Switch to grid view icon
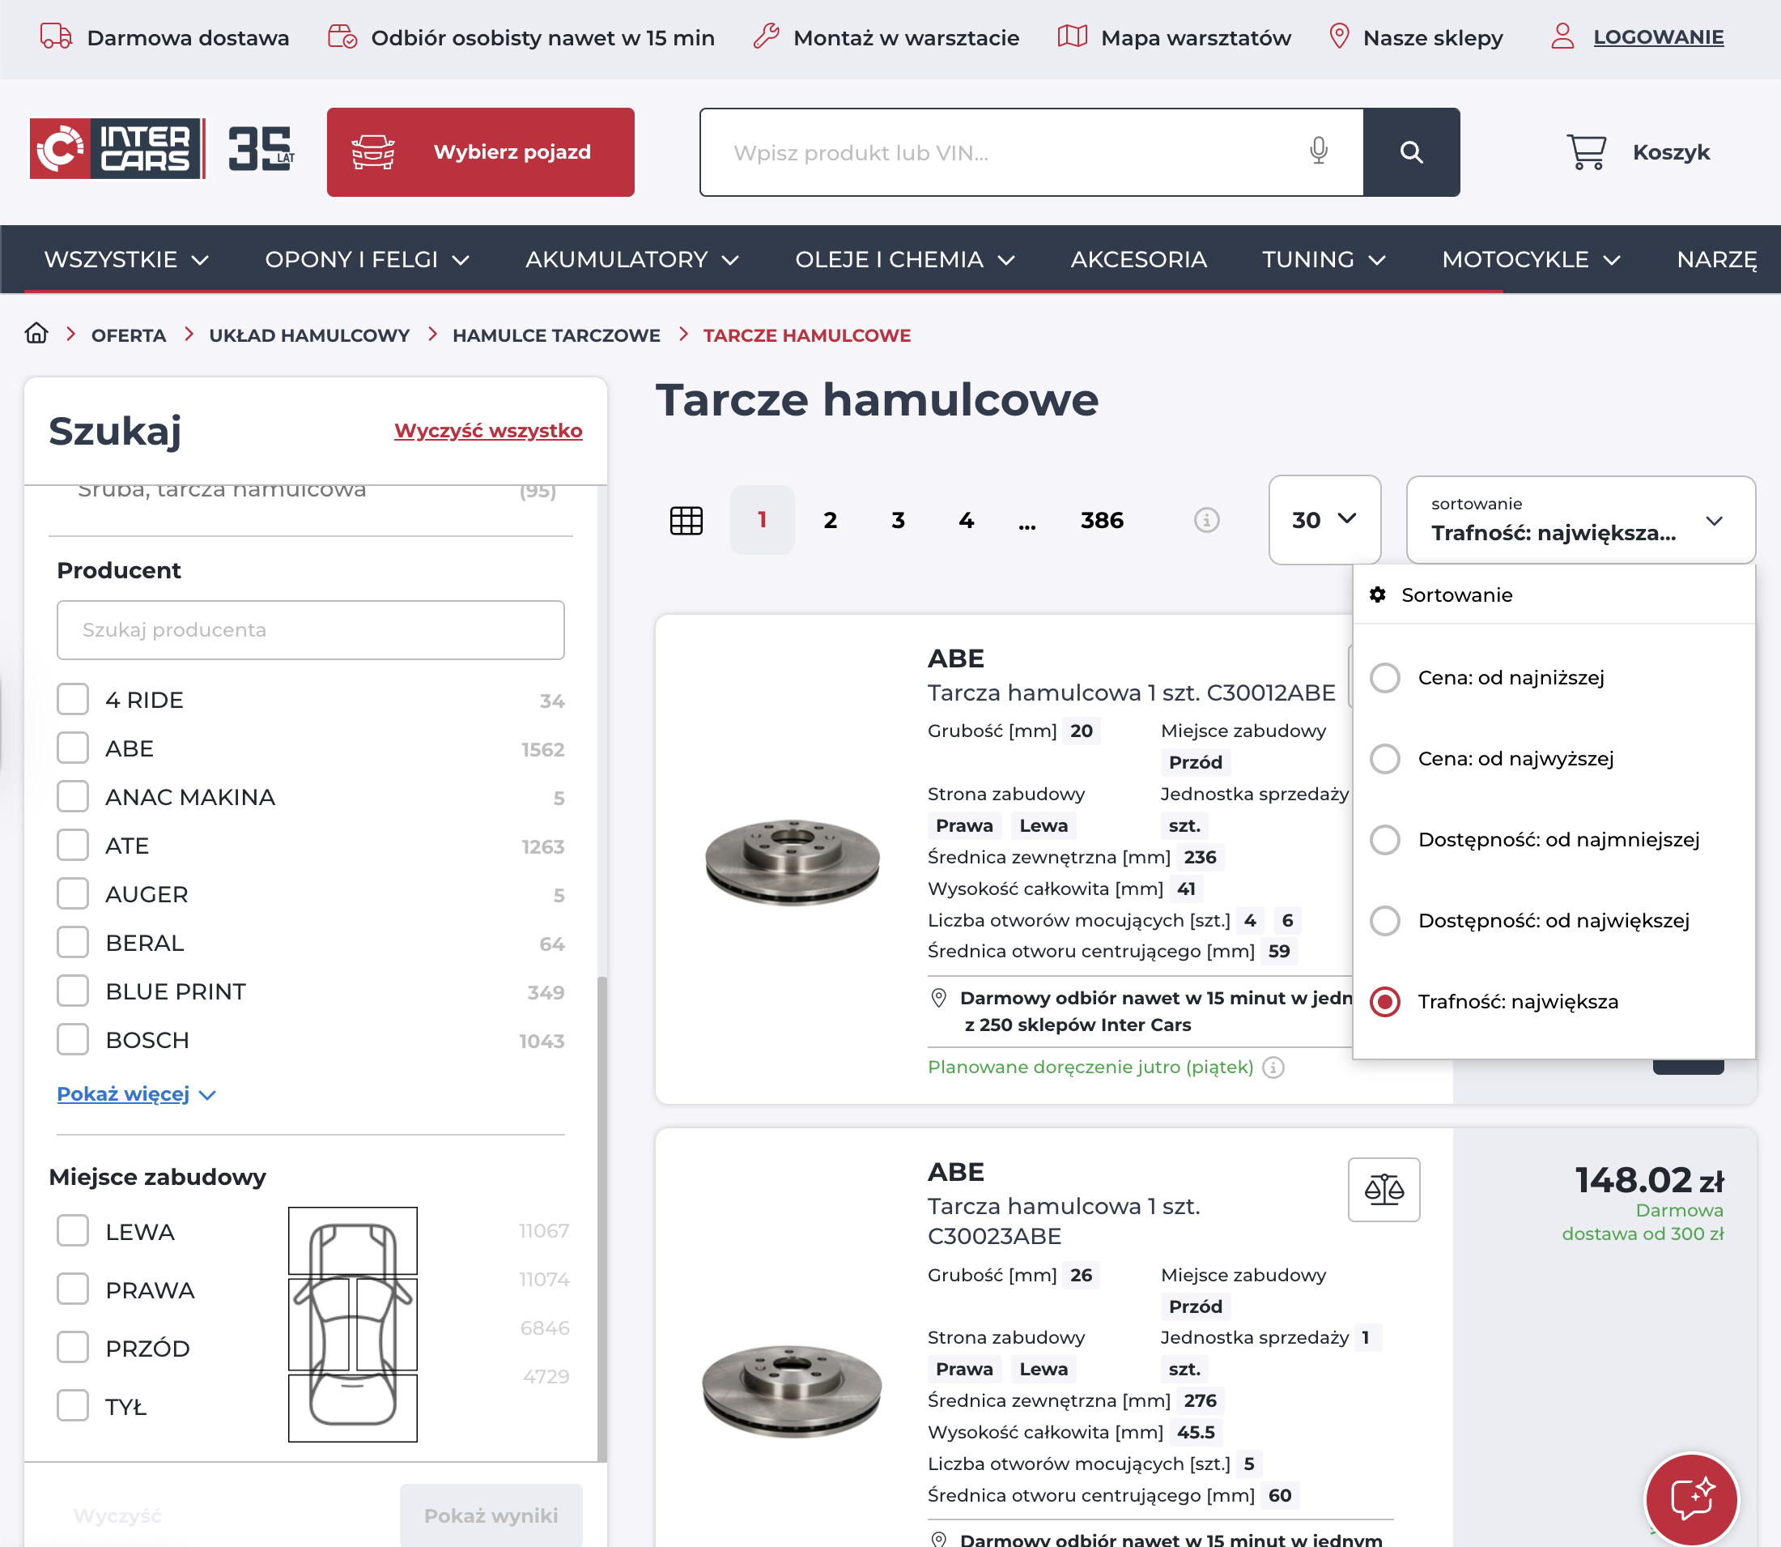The width and height of the screenshot is (1781, 1547). pyautogui.click(x=686, y=521)
